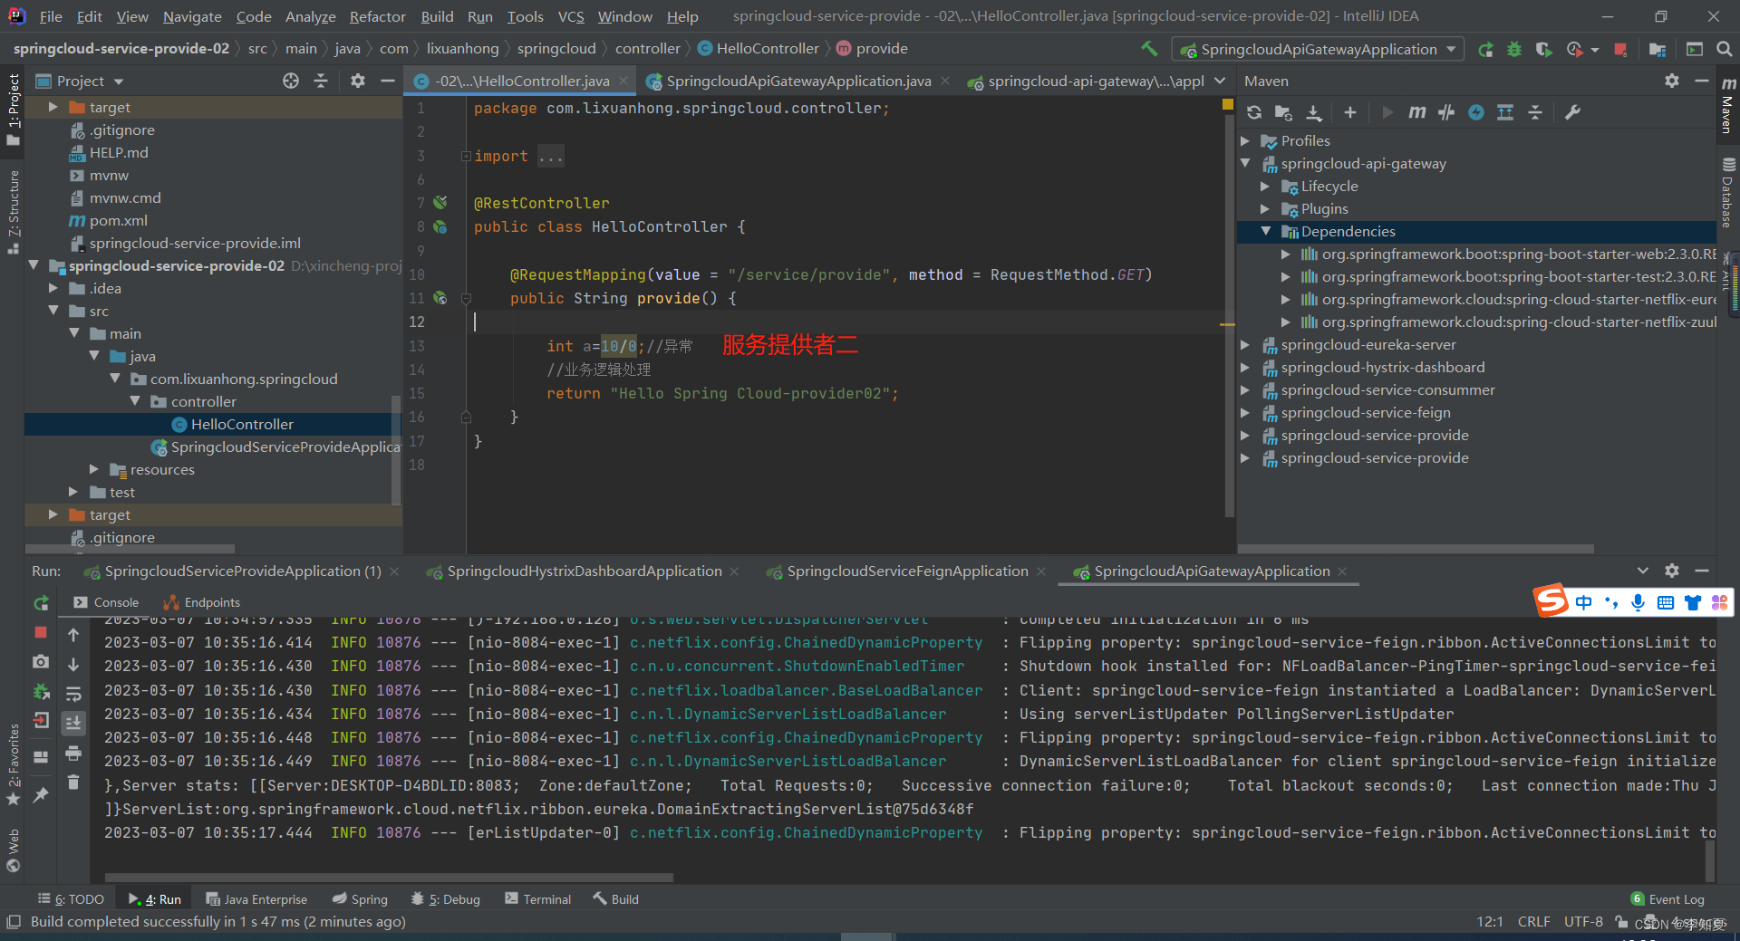The width and height of the screenshot is (1740, 941).
Task: Reimport all Maven projects
Action: (x=1254, y=112)
